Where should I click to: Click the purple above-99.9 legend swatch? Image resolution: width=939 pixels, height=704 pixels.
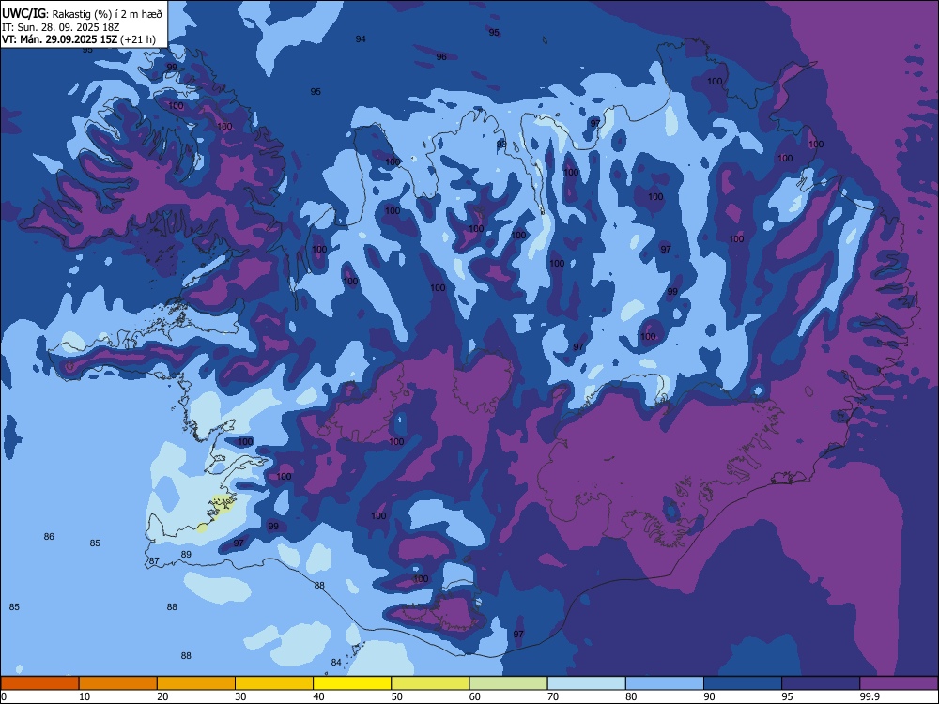[x=899, y=683]
